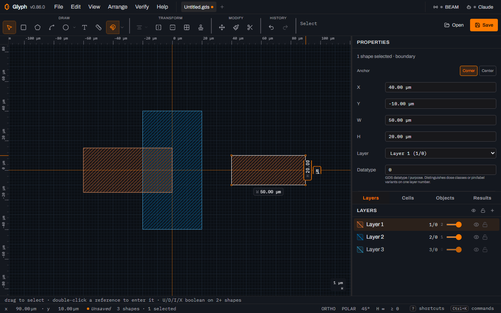Click the Datatype input field
The width and height of the screenshot is (501, 313).
[441, 170]
